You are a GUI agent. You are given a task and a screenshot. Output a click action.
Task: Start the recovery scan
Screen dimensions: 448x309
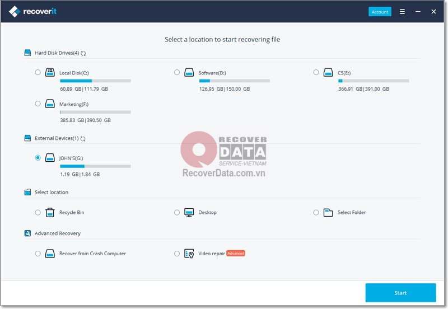[x=400, y=293]
